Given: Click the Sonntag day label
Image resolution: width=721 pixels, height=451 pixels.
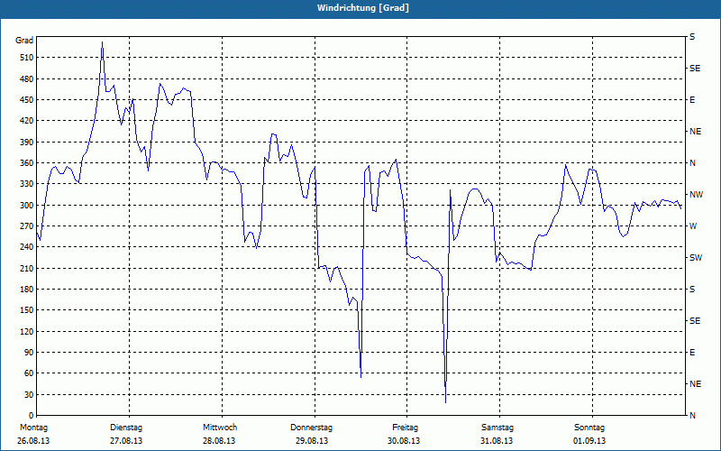Looking at the screenshot, I should pyautogui.click(x=589, y=428).
